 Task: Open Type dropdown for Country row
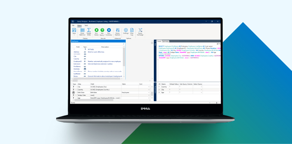click(x=76, y=90)
